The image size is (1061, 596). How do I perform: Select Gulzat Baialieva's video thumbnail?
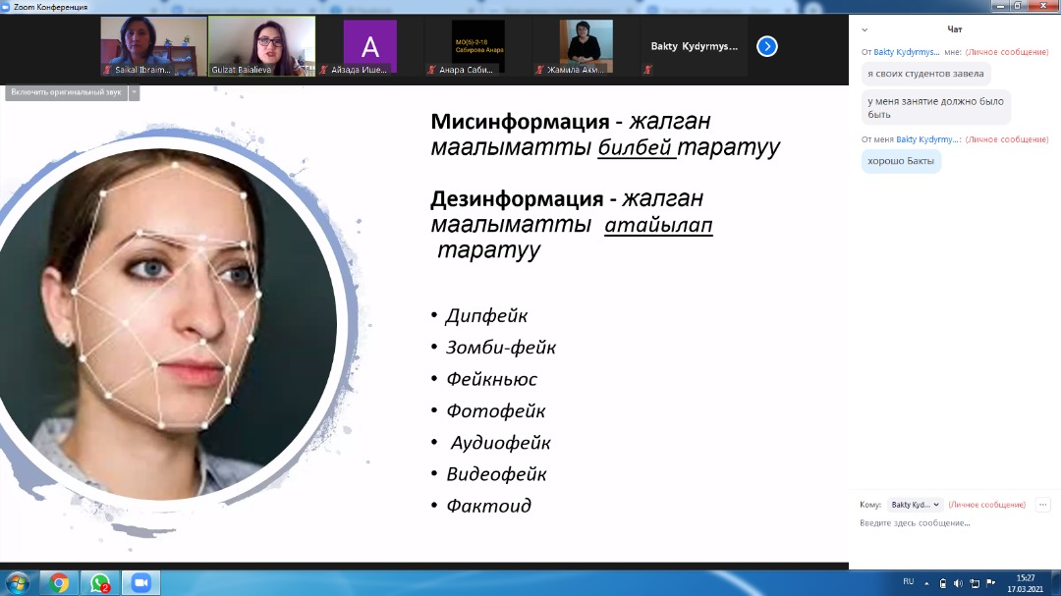coord(261,46)
